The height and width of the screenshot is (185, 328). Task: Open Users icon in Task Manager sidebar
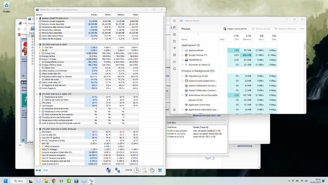tap(174, 55)
